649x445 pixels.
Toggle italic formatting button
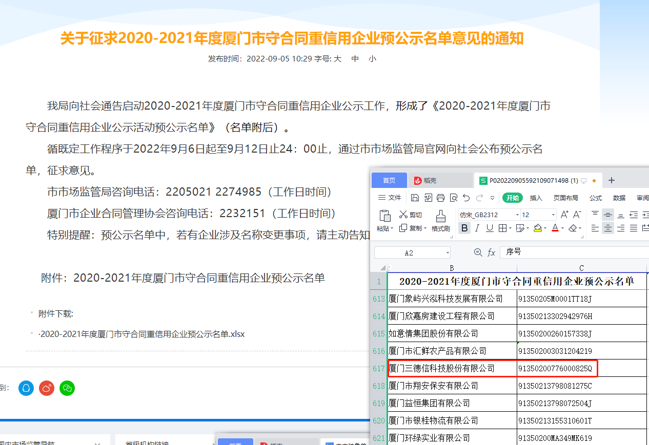pyautogui.click(x=477, y=228)
